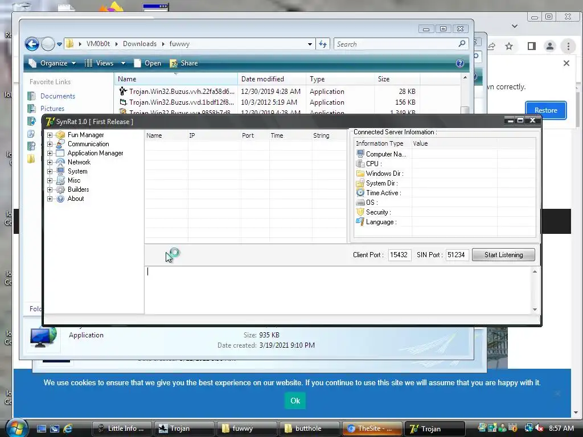
Task: Click Open in Explorer toolbar
Action: tap(147, 63)
